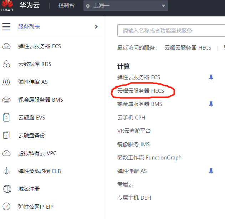The height and width of the screenshot is (219, 225).
Task: Open 专属云 service
Action: [x=125, y=184]
